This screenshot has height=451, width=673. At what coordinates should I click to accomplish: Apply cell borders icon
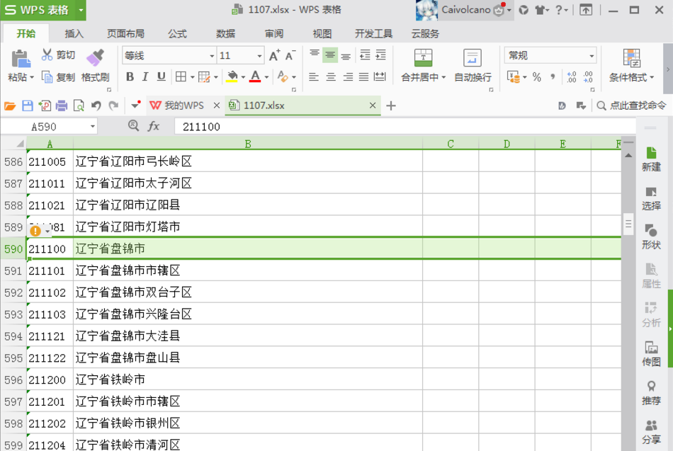tap(181, 76)
